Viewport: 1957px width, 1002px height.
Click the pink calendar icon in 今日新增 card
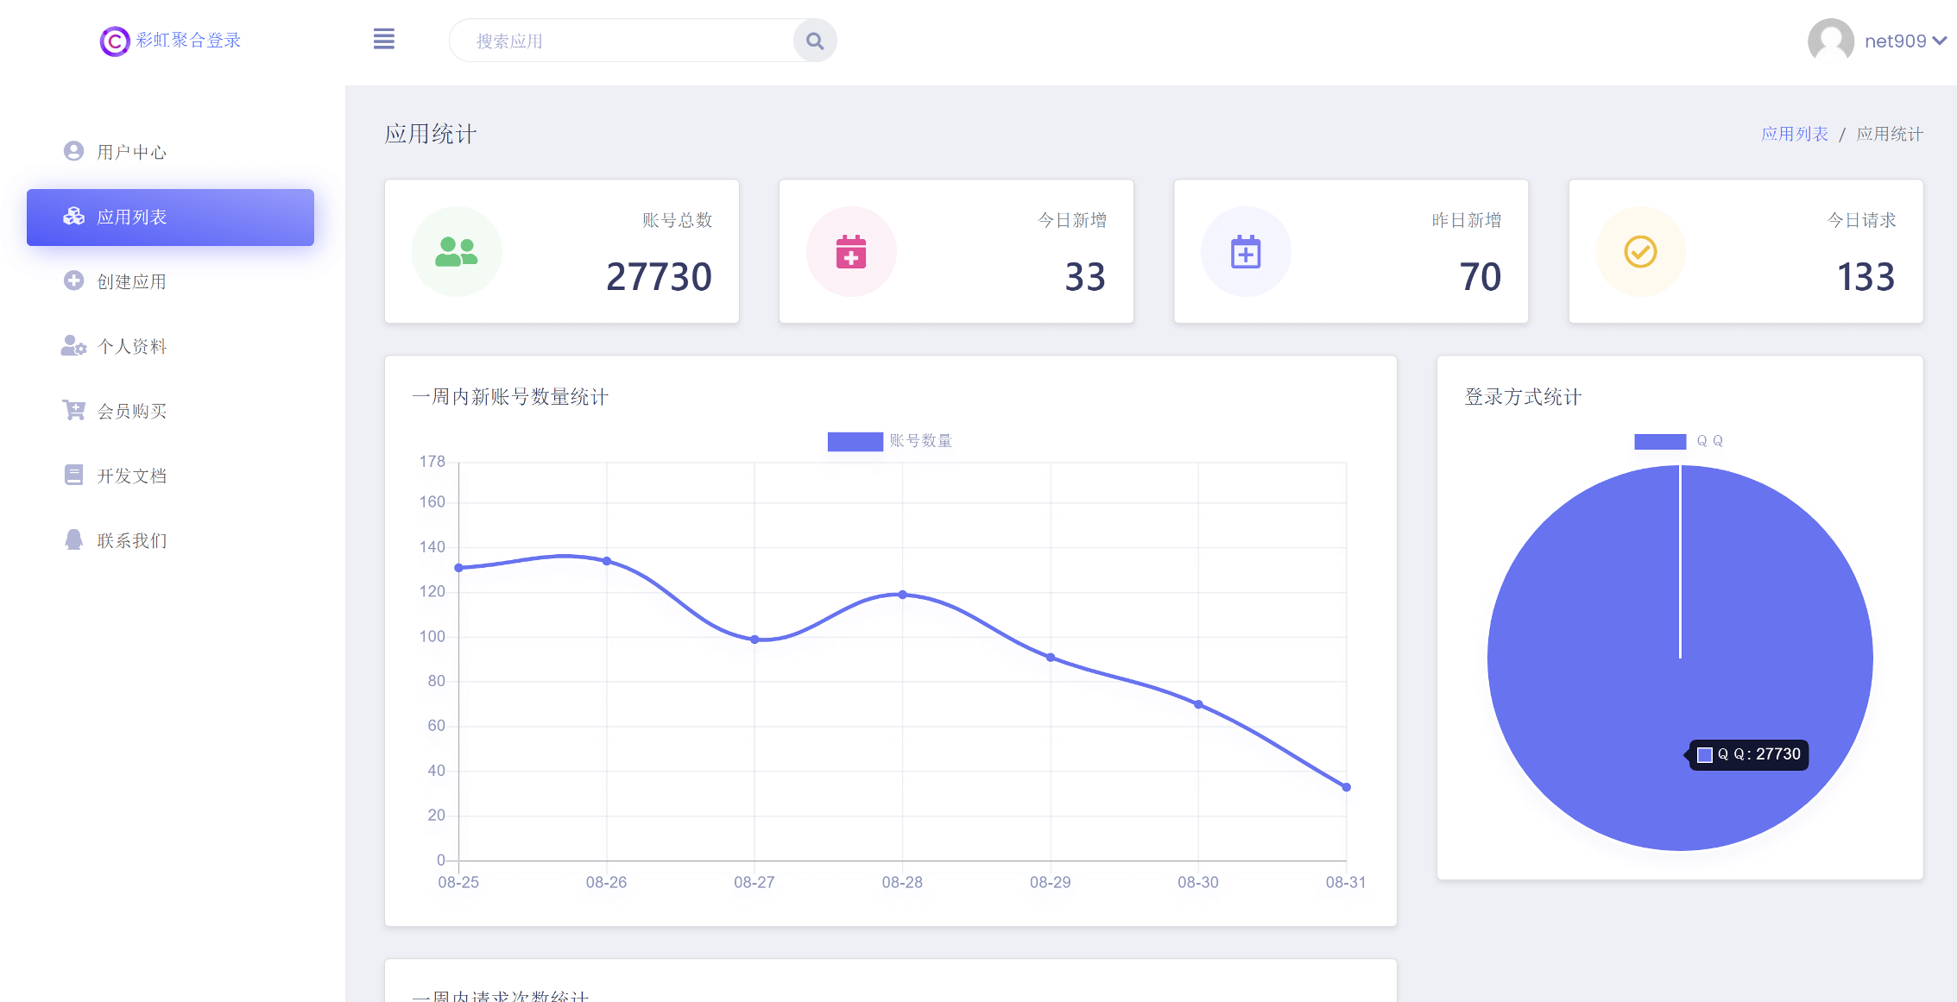click(x=850, y=252)
